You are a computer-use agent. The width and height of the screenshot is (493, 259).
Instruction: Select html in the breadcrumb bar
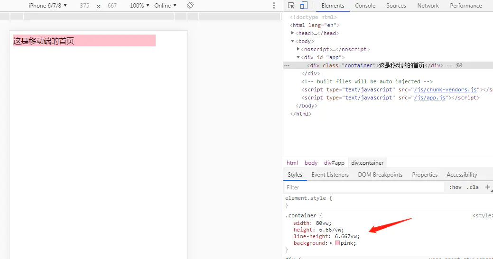292,163
